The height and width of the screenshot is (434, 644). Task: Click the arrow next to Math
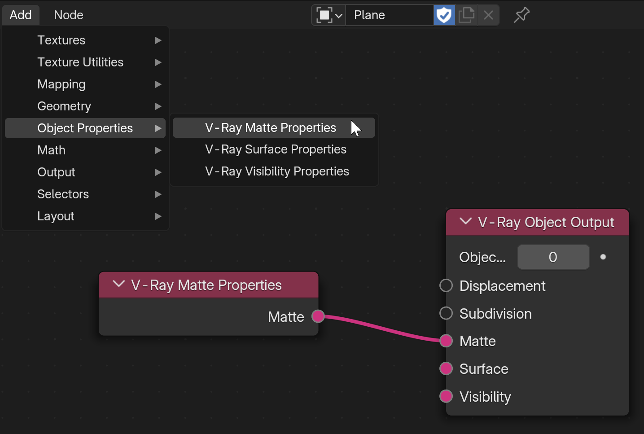(x=158, y=150)
